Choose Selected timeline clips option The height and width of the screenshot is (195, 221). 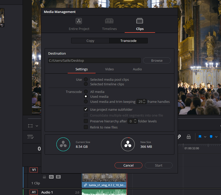(x=86, y=84)
